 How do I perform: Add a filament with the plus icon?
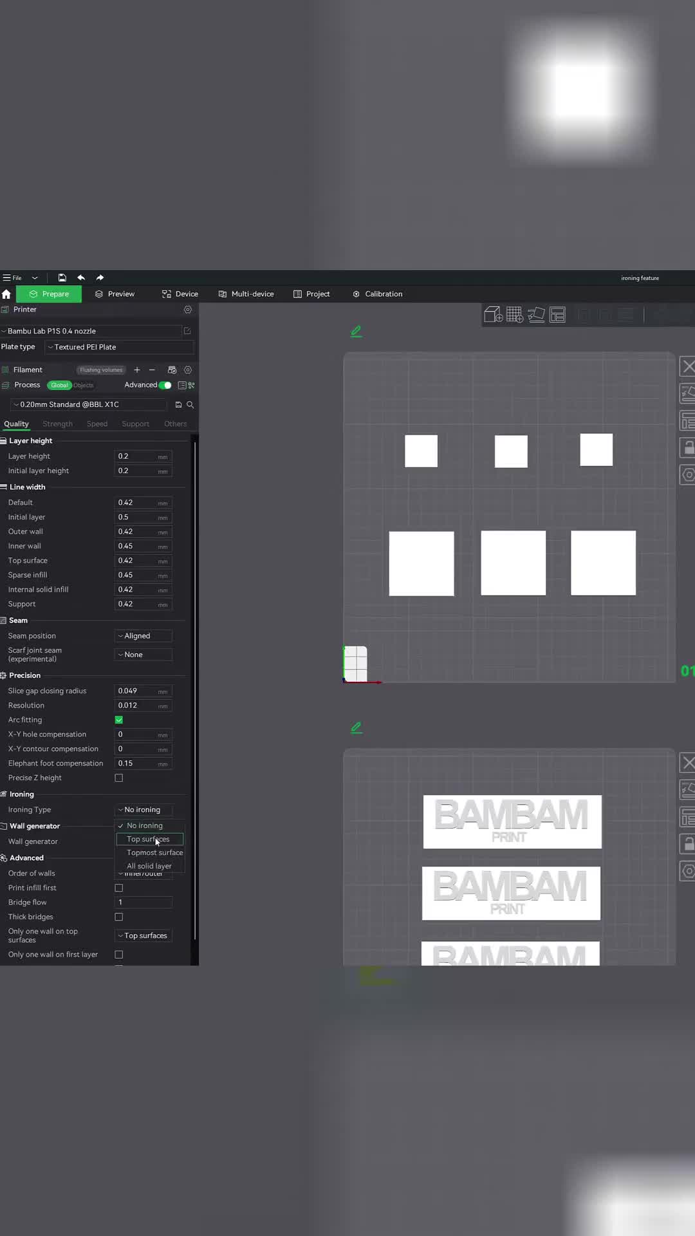pos(136,370)
